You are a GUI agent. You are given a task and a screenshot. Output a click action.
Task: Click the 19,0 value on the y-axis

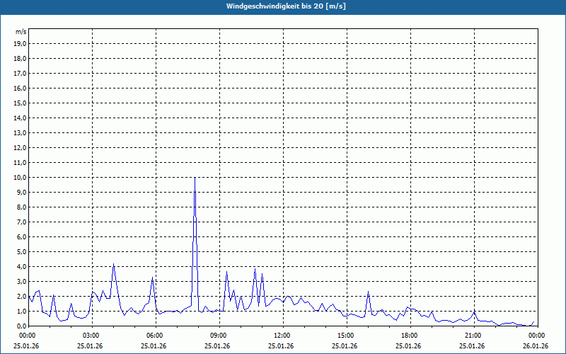pos(20,43)
